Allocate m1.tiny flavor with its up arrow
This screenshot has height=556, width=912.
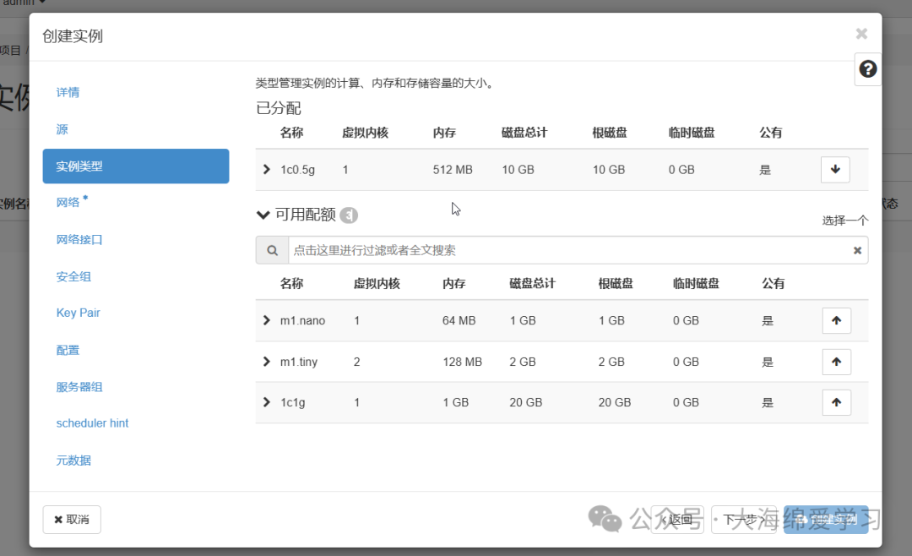tap(836, 362)
